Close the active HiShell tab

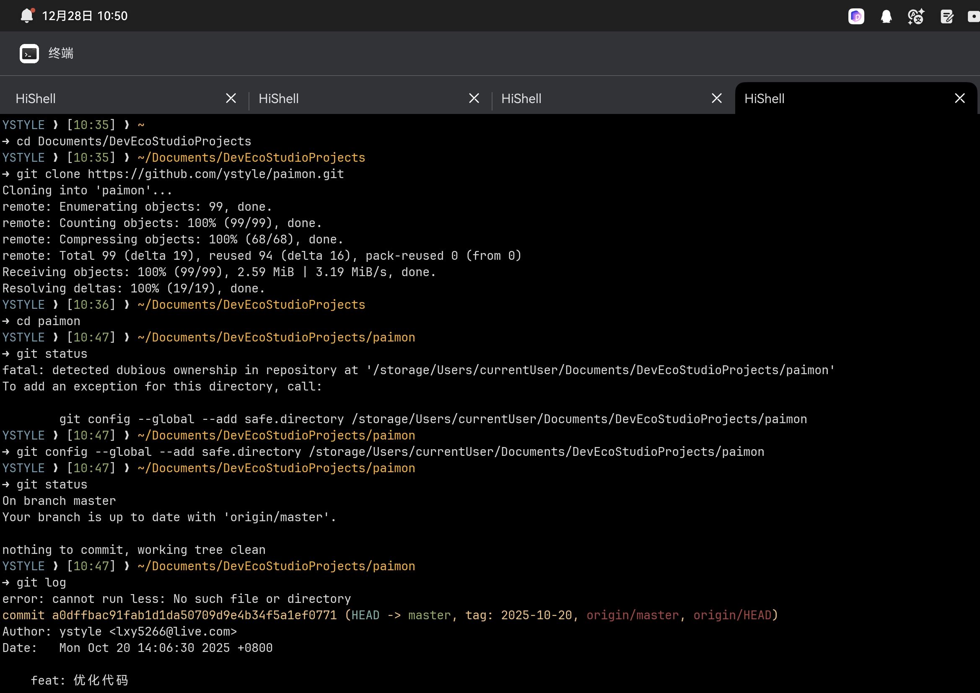tap(959, 98)
